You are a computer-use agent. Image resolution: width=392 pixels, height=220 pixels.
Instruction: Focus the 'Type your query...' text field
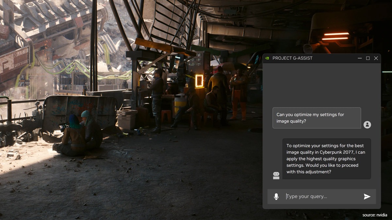click(322, 197)
